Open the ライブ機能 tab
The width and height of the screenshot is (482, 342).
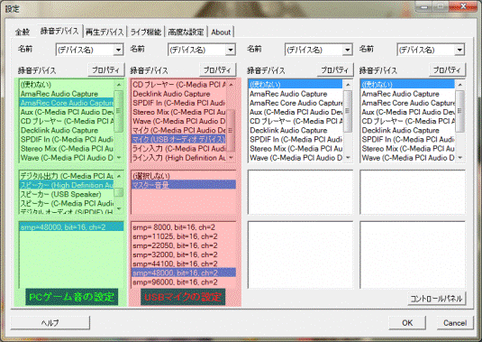(x=146, y=32)
